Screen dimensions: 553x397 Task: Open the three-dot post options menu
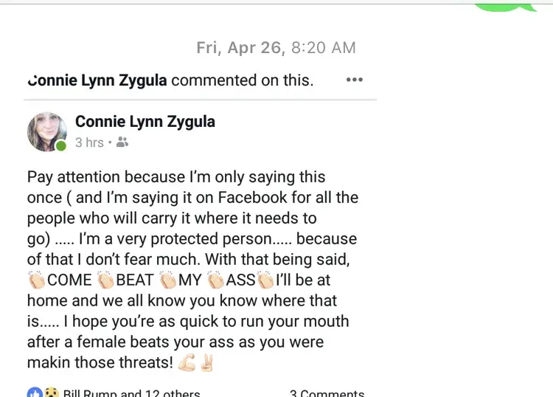coord(354,80)
